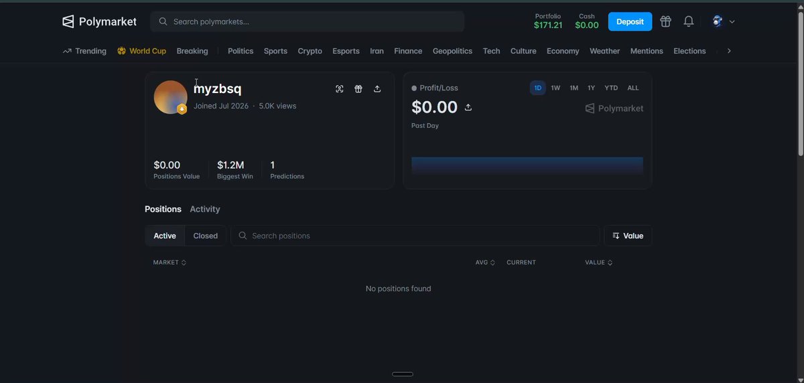804x383 pixels.
Task: Open the Sports category
Action: (x=275, y=51)
